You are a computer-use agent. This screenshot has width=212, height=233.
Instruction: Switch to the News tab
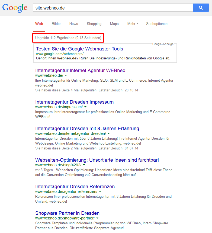[73, 24]
